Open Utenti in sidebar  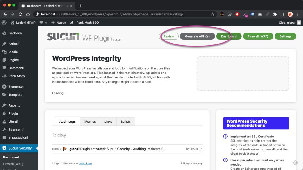pyautogui.click(x=19, y=121)
